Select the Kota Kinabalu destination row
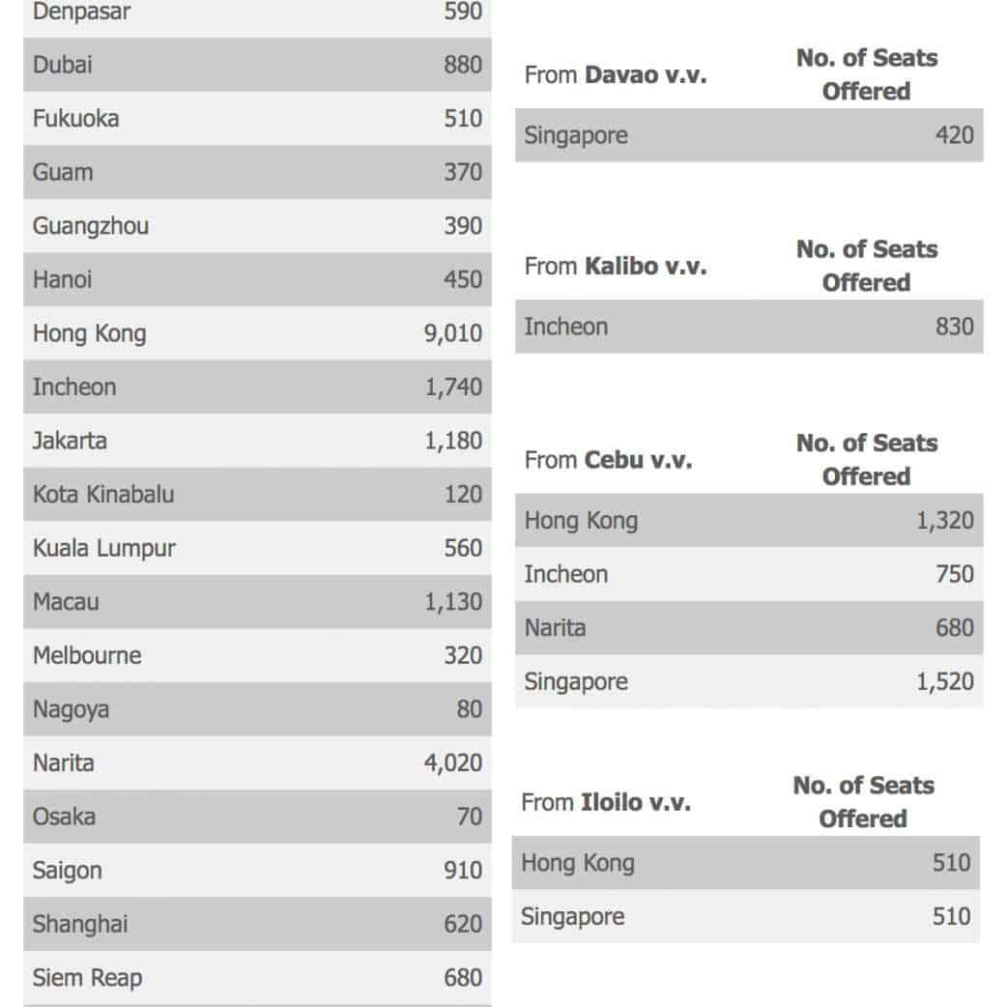Screen dimensions: 1007x1007 click(256, 494)
